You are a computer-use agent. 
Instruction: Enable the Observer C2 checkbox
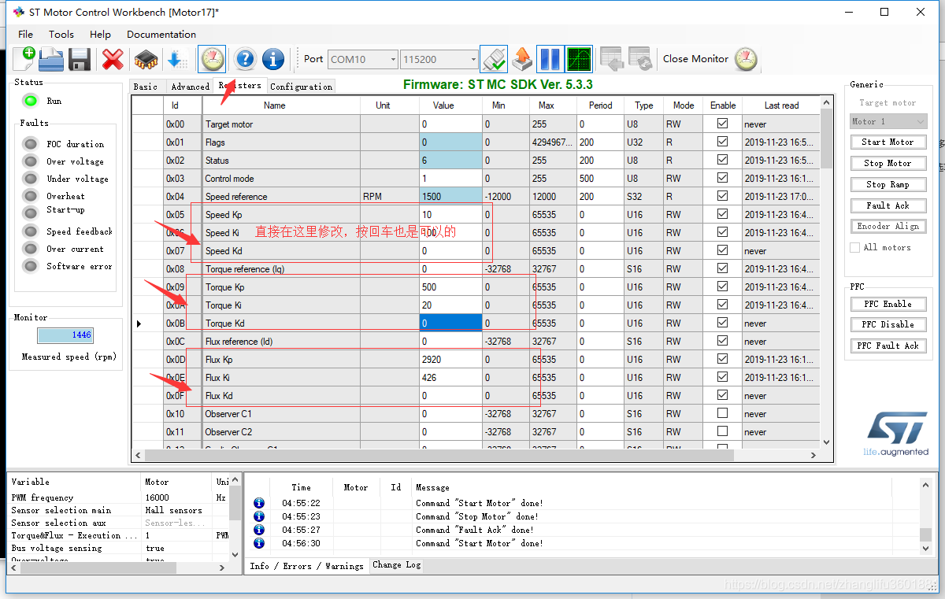[x=722, y=431]
